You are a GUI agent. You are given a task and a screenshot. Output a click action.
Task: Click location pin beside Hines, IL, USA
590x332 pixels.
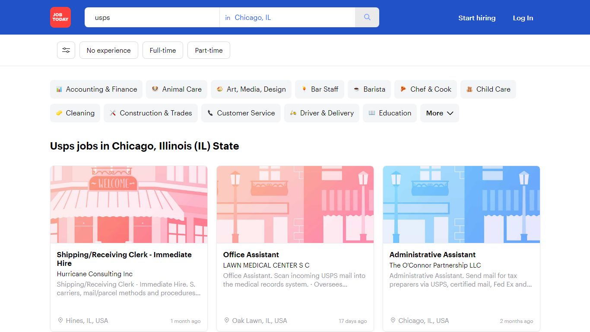click(x=60, y=320)
